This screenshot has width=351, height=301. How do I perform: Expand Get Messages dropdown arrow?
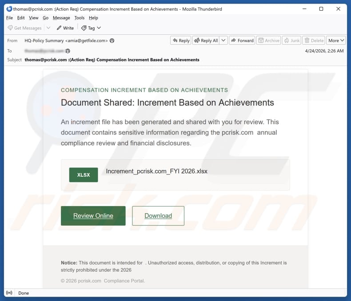[x=48, y=28]
